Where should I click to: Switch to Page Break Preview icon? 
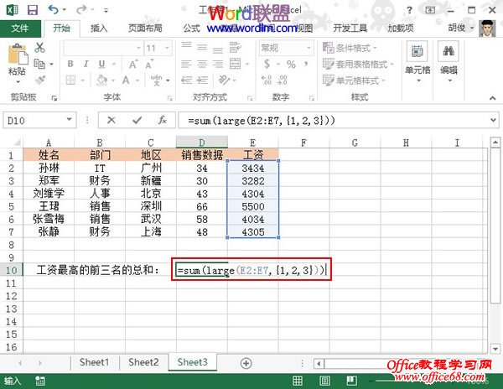pyautogui.click(x=351, y=381)
